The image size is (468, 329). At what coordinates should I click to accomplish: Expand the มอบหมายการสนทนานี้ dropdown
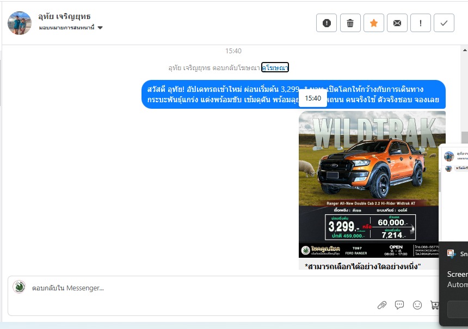(x=71, y=28)
